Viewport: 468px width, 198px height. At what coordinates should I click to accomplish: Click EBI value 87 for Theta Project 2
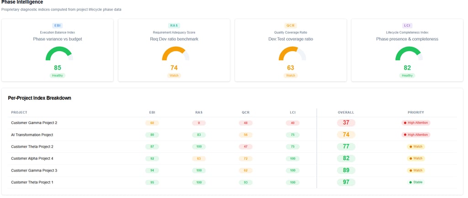click(152, 147)
